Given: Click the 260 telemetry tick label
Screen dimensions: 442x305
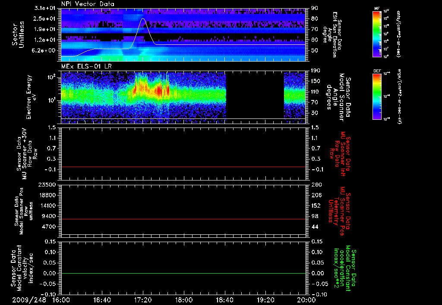Looking at the screenshot, I should coord(316,185).
